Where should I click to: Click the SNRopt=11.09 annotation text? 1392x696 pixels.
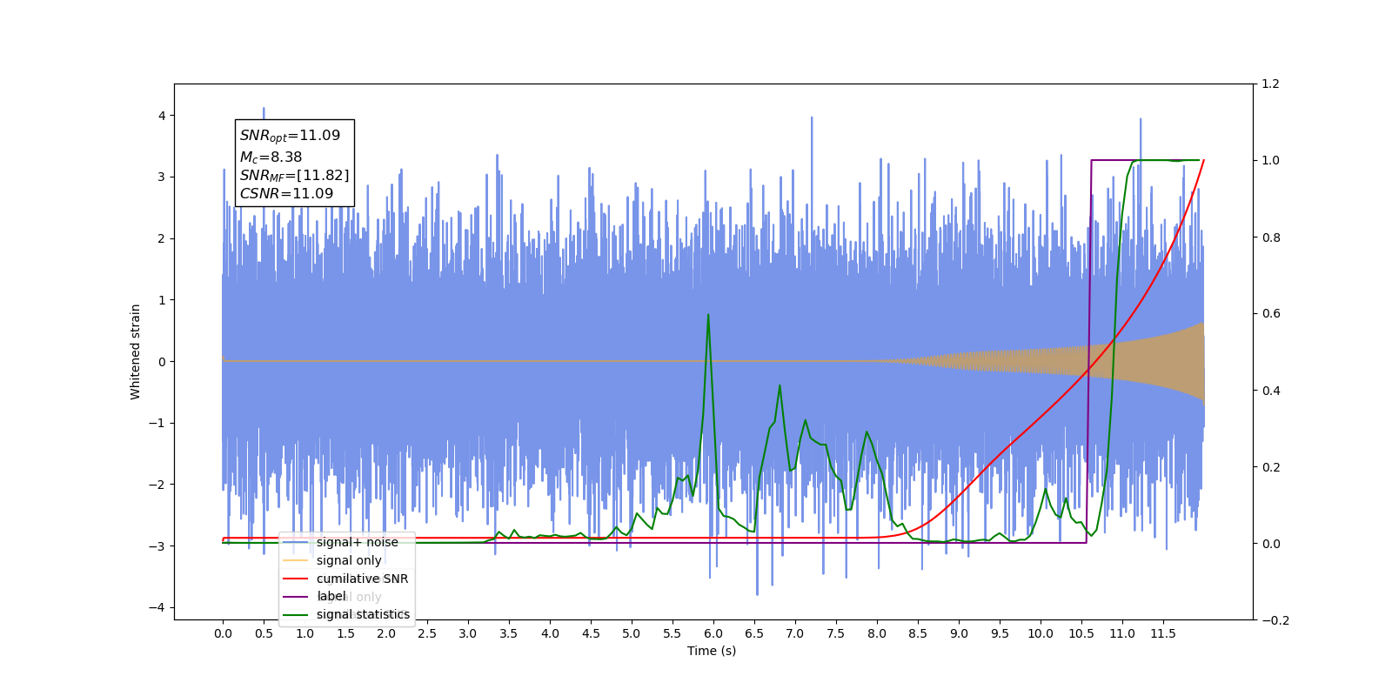pyautogui.click(x=291, y=136)
